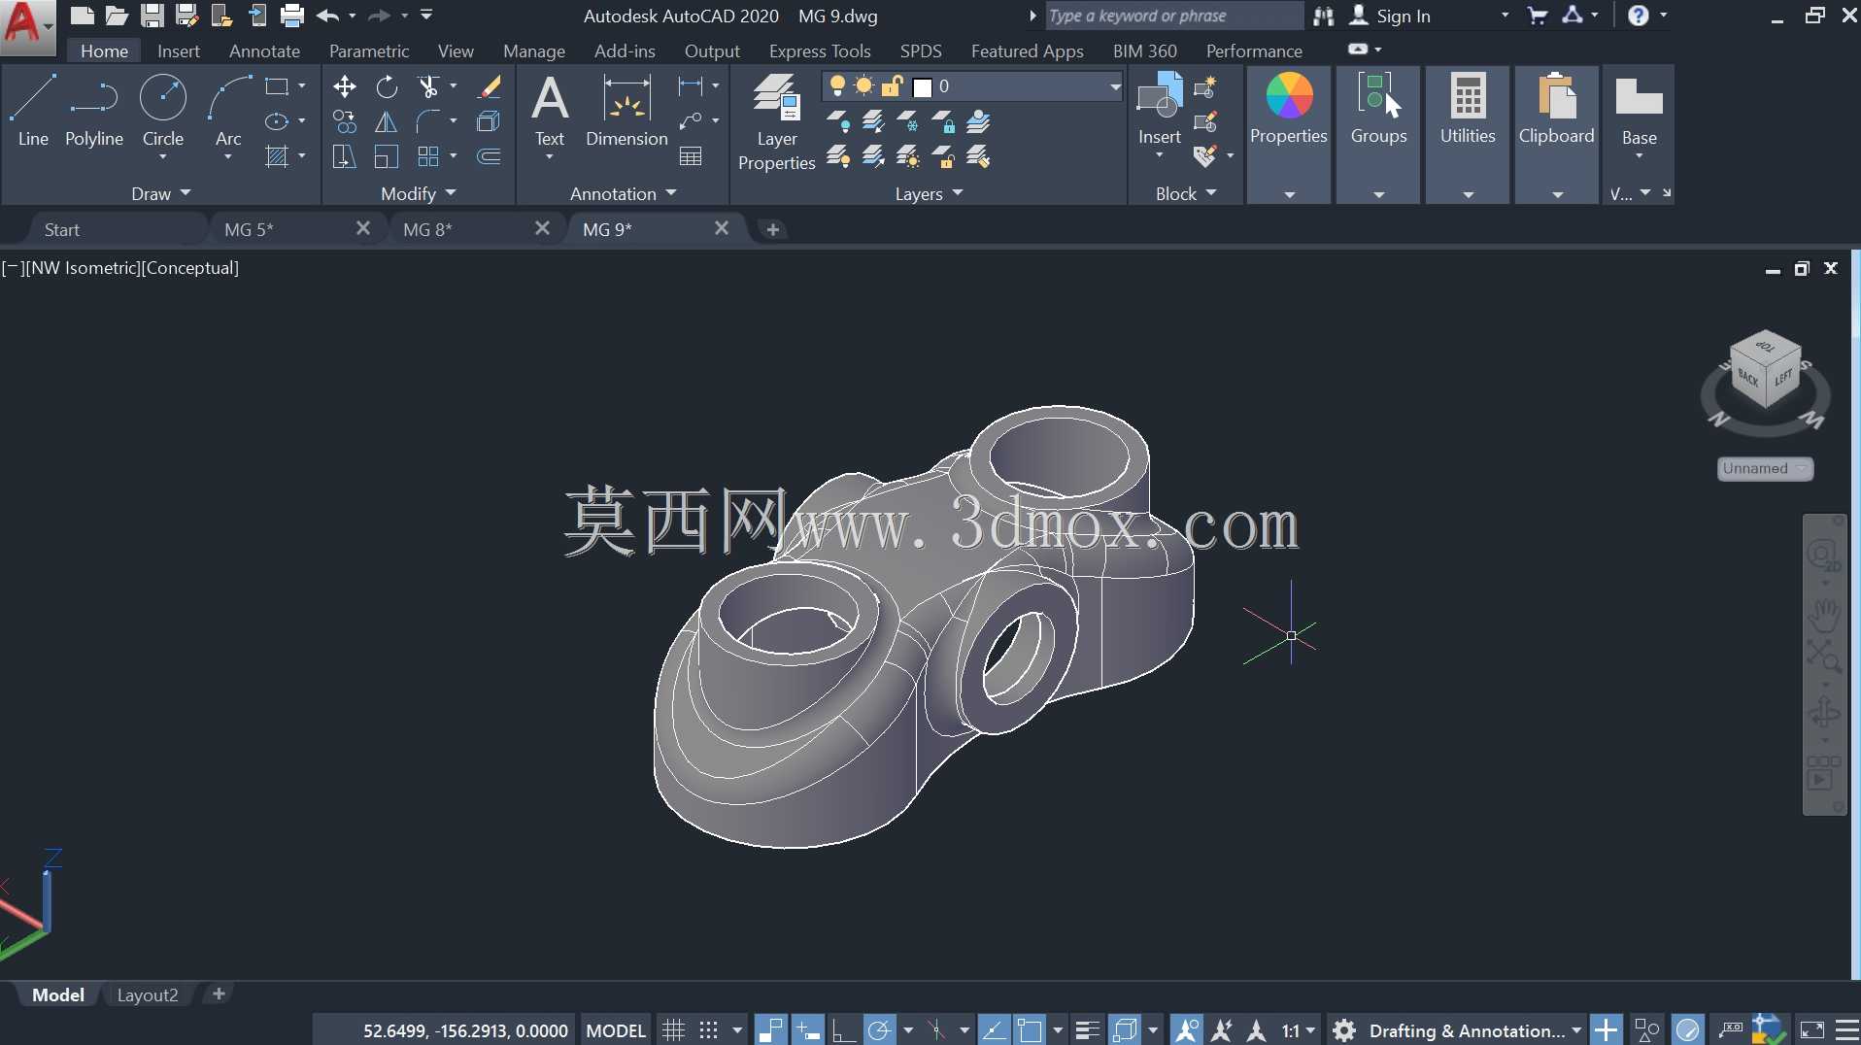This screenshot has width=1861, height=1045.
Task: Click the MODEL space button
Action: [x=616, y=1030]
